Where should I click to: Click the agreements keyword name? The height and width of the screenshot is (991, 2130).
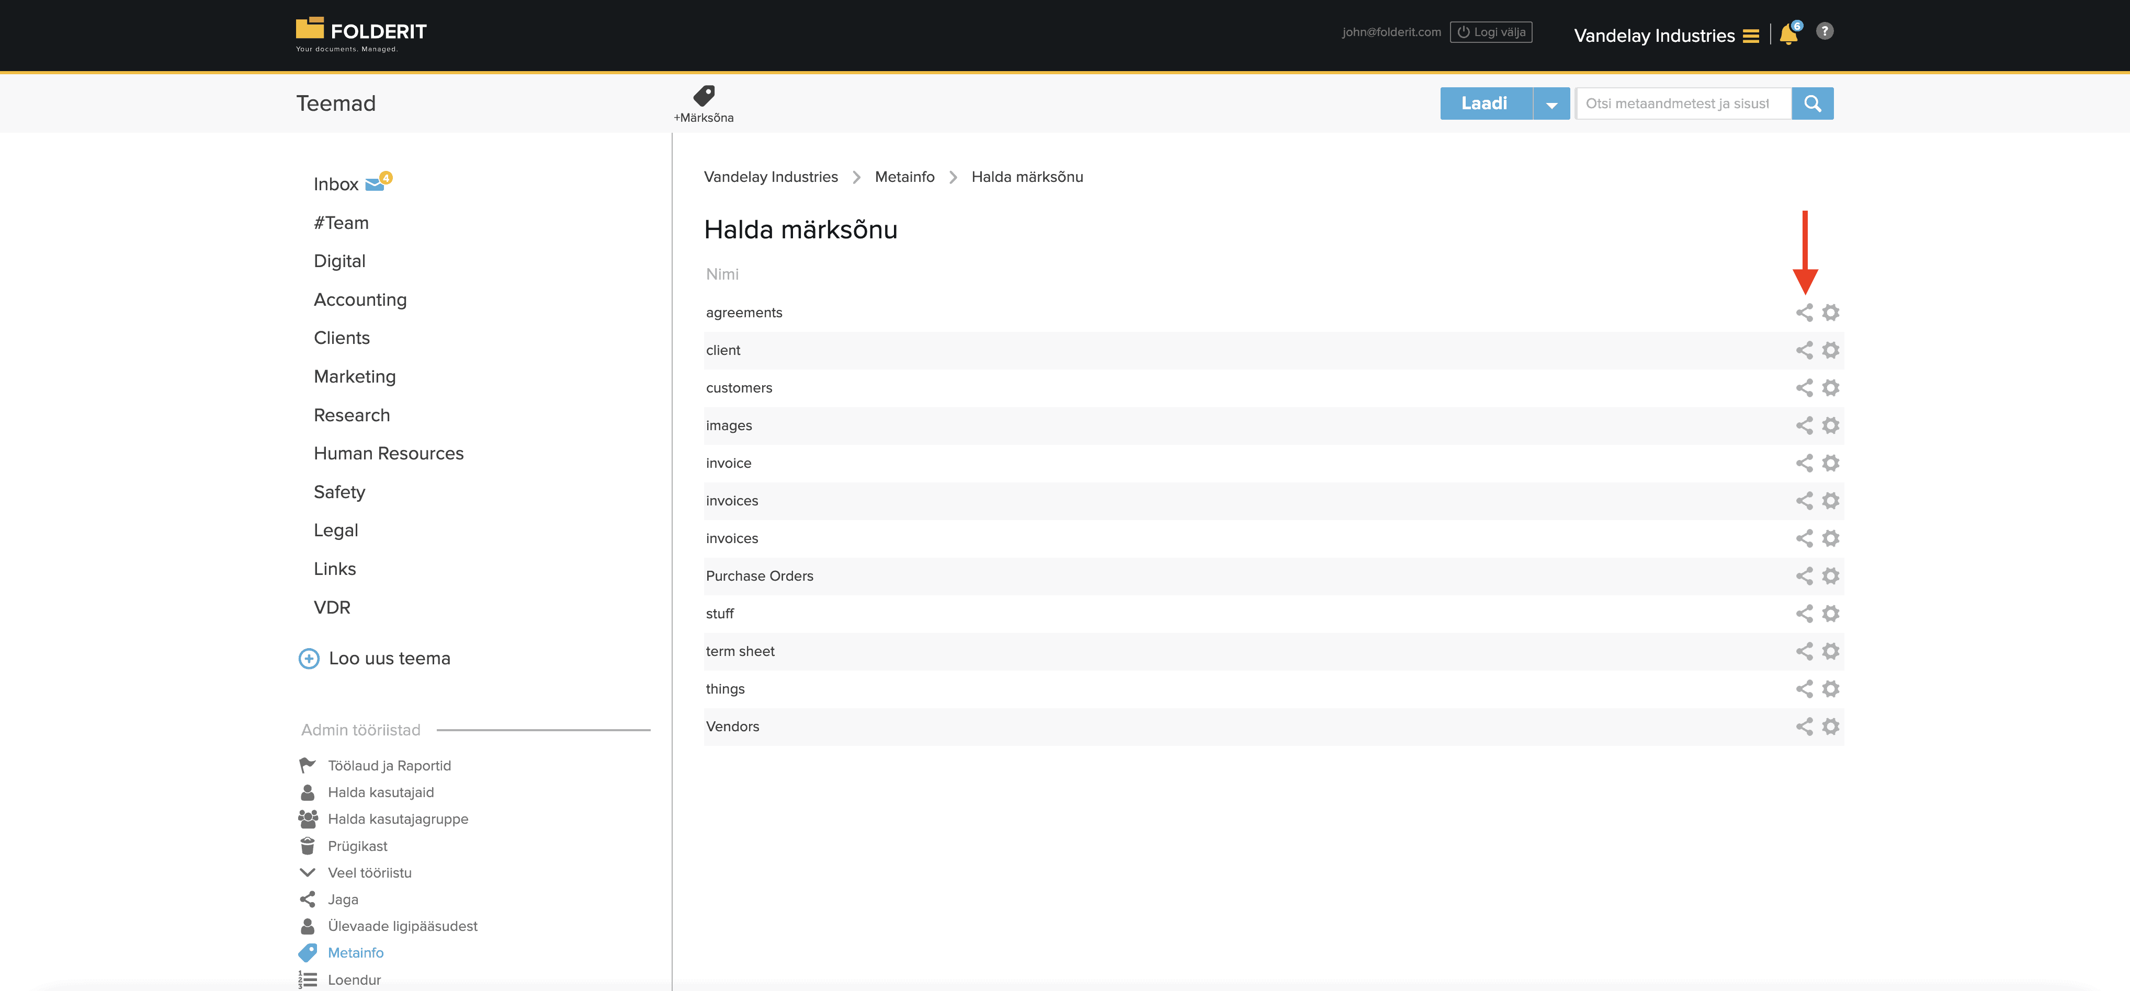pyautogui.click(x=743, y=313)
